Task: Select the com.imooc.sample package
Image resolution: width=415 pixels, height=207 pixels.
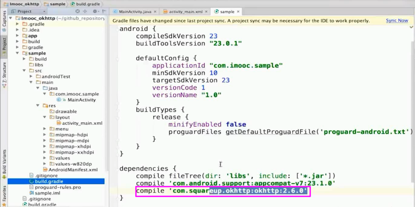Action: coord(77,94)
